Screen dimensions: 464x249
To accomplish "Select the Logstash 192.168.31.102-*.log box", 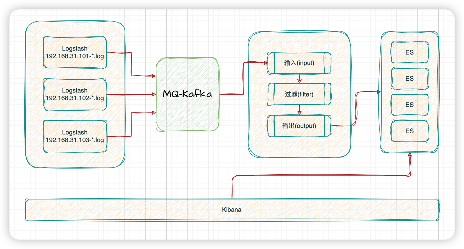I will coord(75,94).
